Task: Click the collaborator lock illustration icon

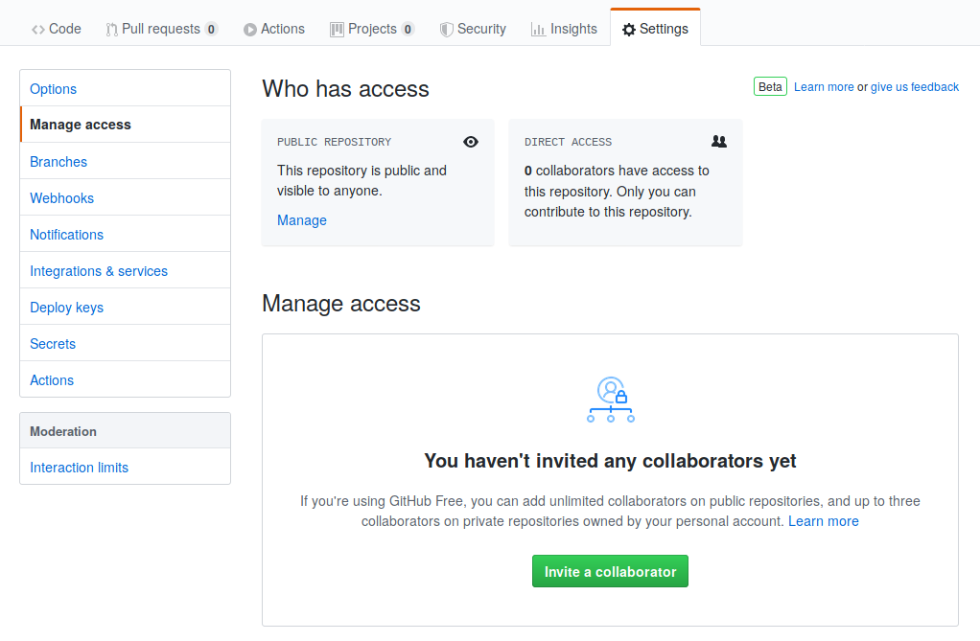Action: point(611,400)
